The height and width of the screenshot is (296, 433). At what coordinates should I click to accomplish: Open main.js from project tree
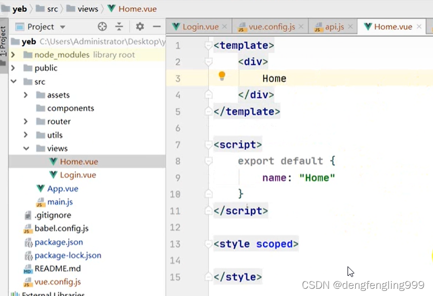click(x=60, y=202)
